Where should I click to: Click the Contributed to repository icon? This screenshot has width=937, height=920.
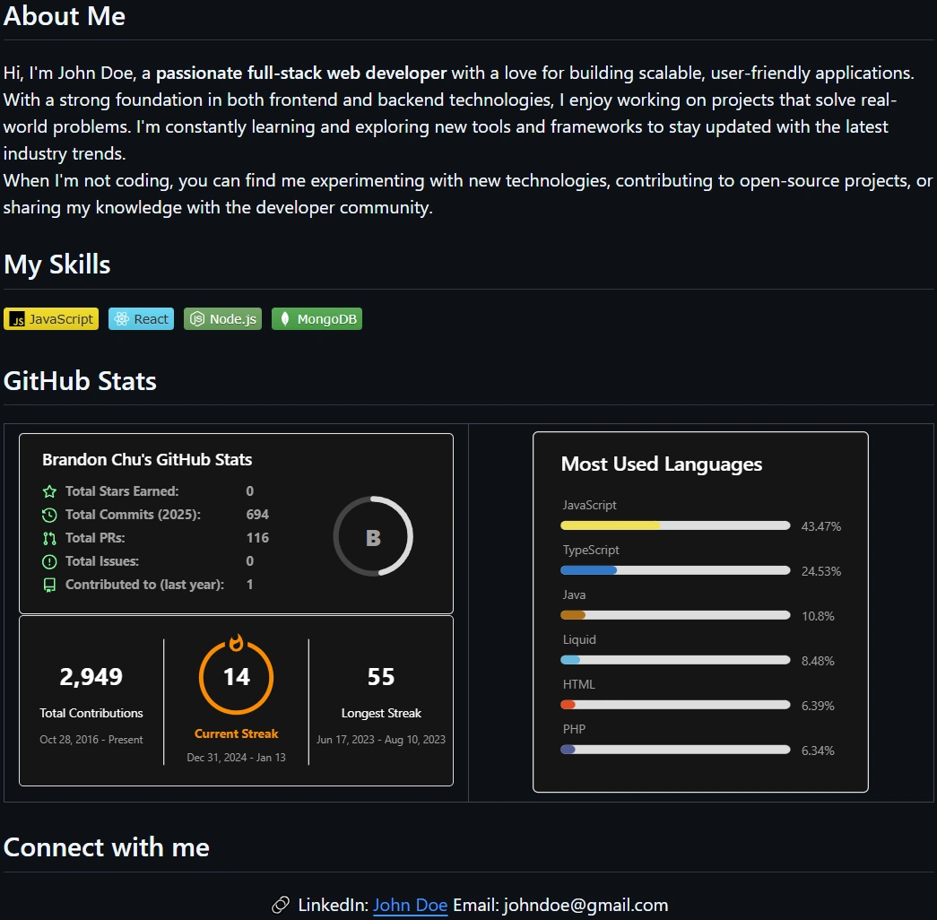(x=49, y=585)
